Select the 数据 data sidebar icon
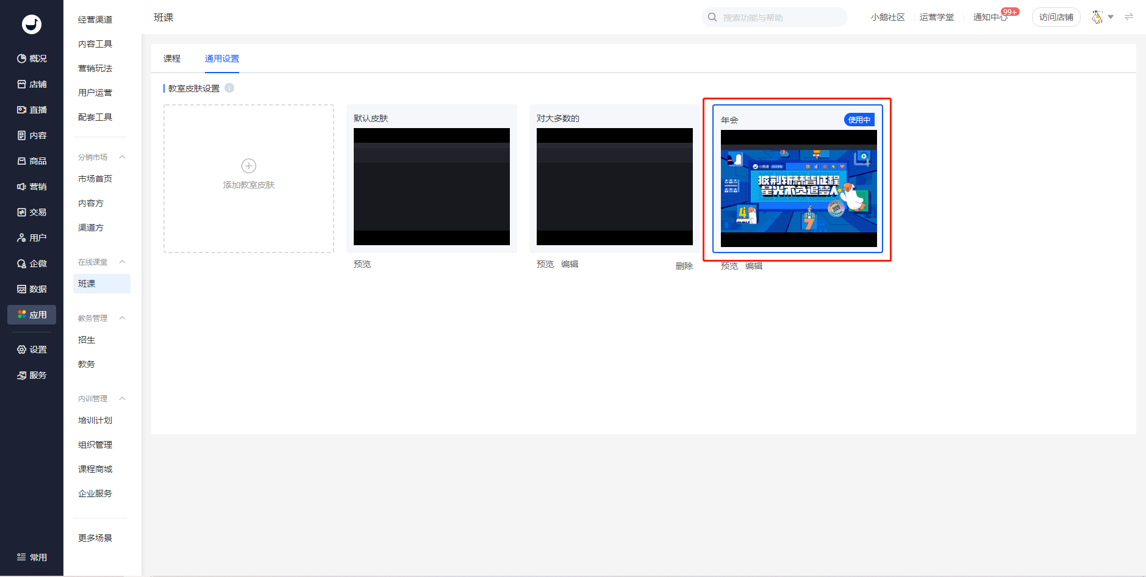Image resolution: width=1146 pixels, height=577 pixels. coord(21,289)
